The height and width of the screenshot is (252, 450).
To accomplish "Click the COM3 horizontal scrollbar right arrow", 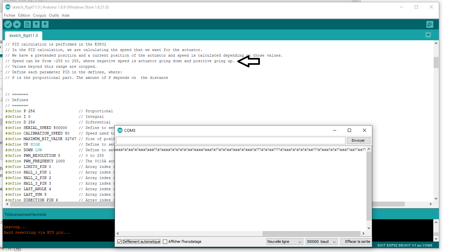I will [x=363, y=234].
